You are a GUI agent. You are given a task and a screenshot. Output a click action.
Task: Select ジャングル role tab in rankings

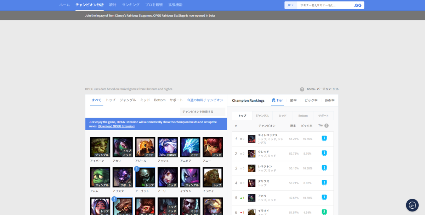click(262, 115)
